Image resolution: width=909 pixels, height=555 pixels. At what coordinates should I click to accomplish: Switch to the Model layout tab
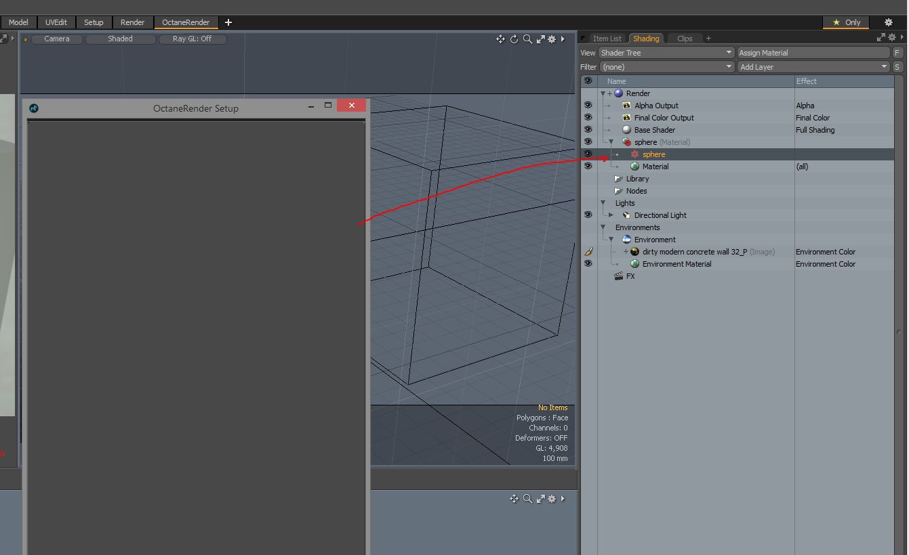18,22
